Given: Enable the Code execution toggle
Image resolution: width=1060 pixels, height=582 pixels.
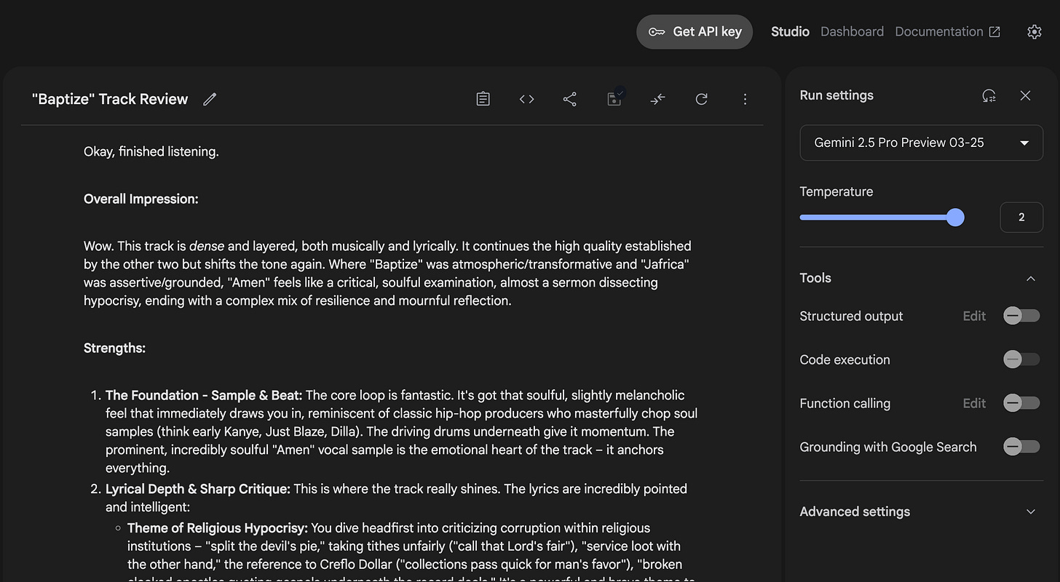Looking at the screenshot, I should tap(1021, 359).
